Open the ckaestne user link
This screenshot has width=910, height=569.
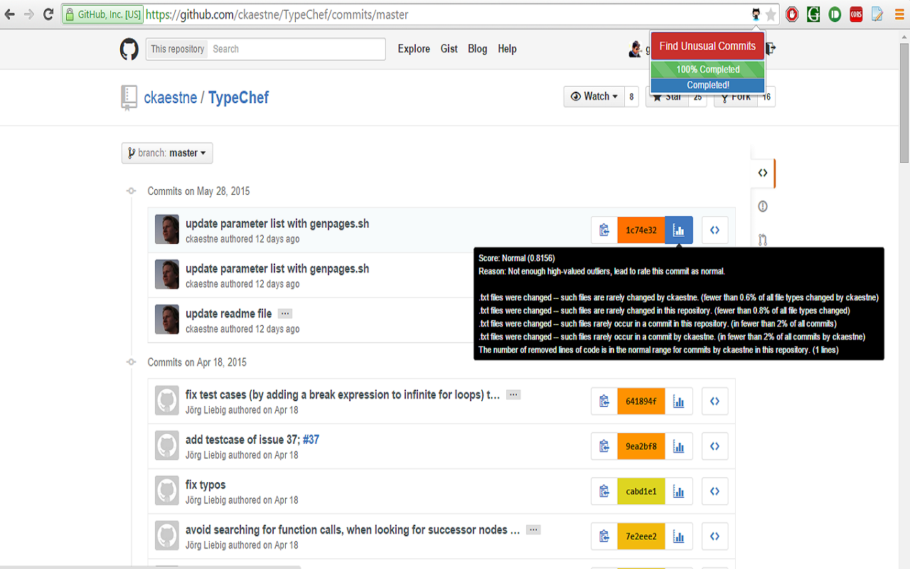[x=171, y=97]
